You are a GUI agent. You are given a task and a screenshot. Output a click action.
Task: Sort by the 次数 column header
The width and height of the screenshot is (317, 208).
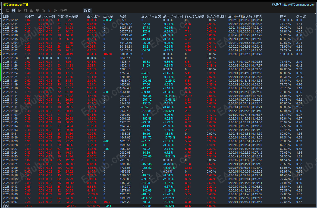tap(61, 16)
